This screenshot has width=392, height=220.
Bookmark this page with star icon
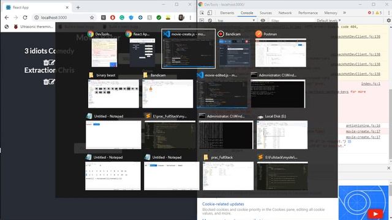click(92, 18)
